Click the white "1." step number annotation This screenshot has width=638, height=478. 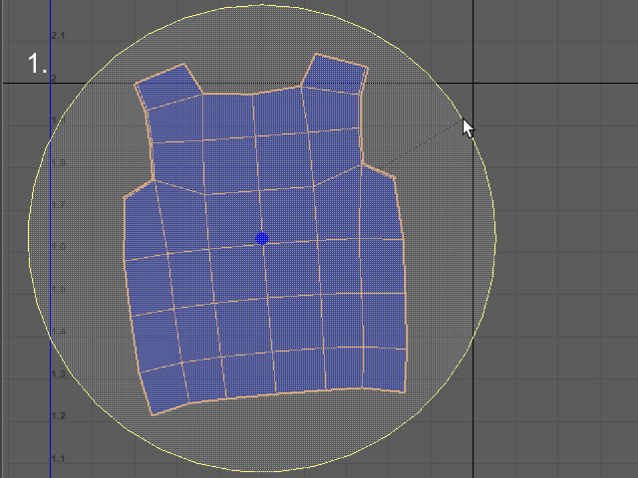coord(38,64)
